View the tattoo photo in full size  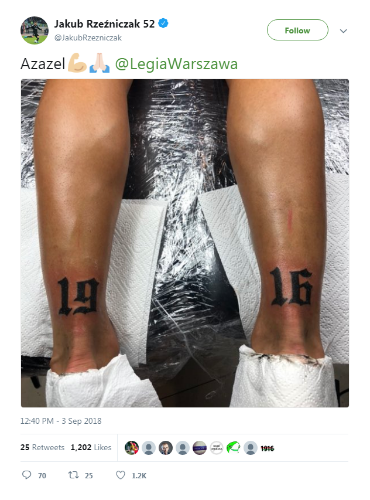pos(185,243)
